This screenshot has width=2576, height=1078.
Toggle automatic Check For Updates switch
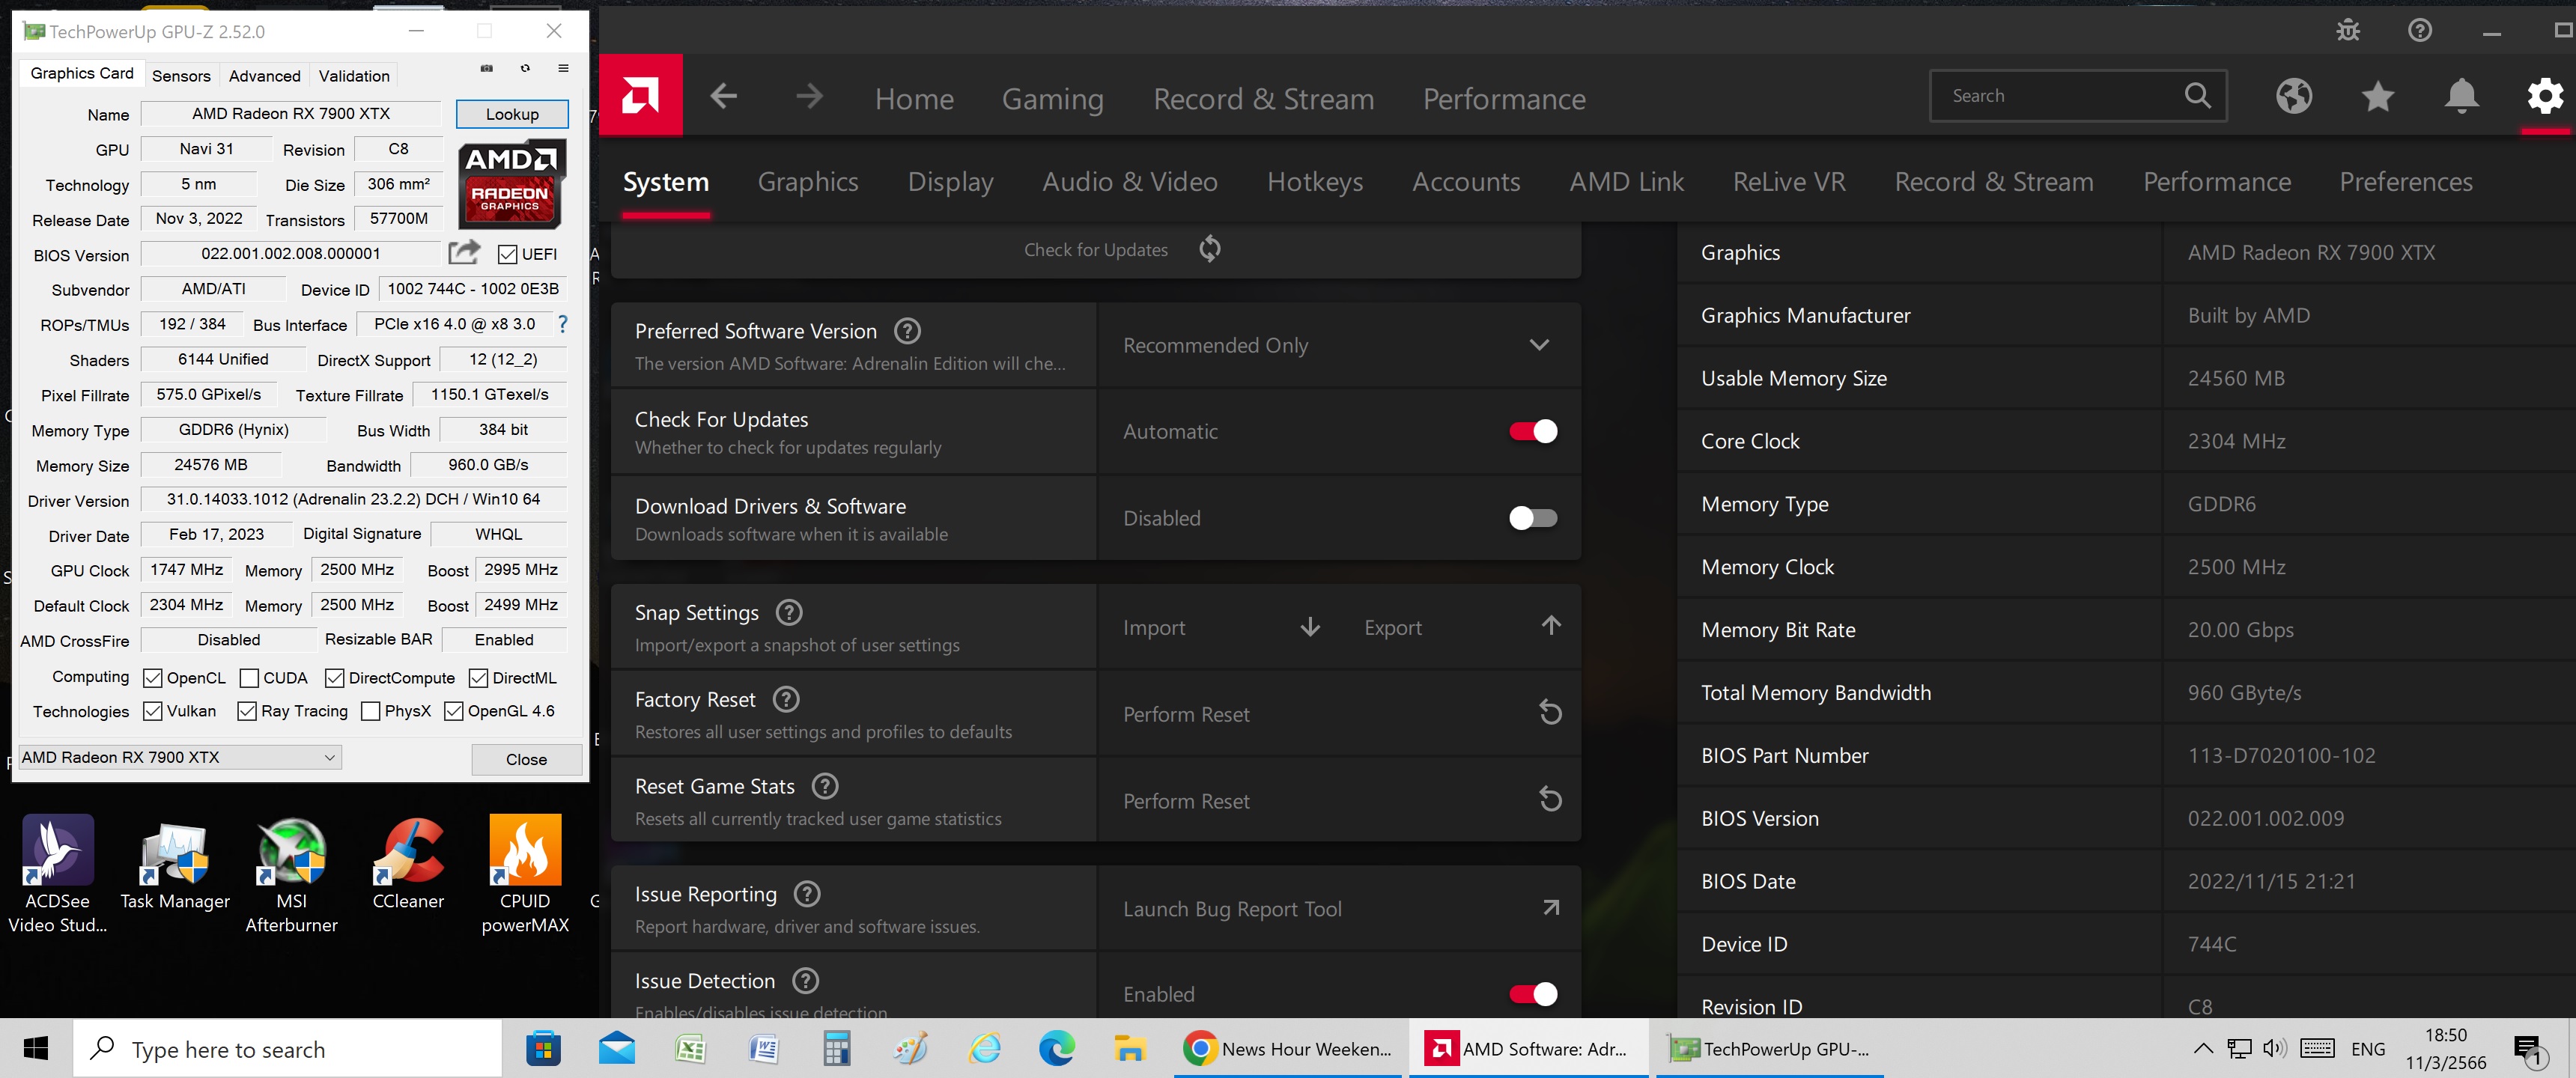(1532, 431)
